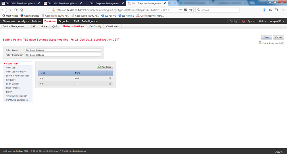Open the Cisco Firepower Mana... bookmark
The width and height of the screenshot is (287, 154).
point(150,16)
